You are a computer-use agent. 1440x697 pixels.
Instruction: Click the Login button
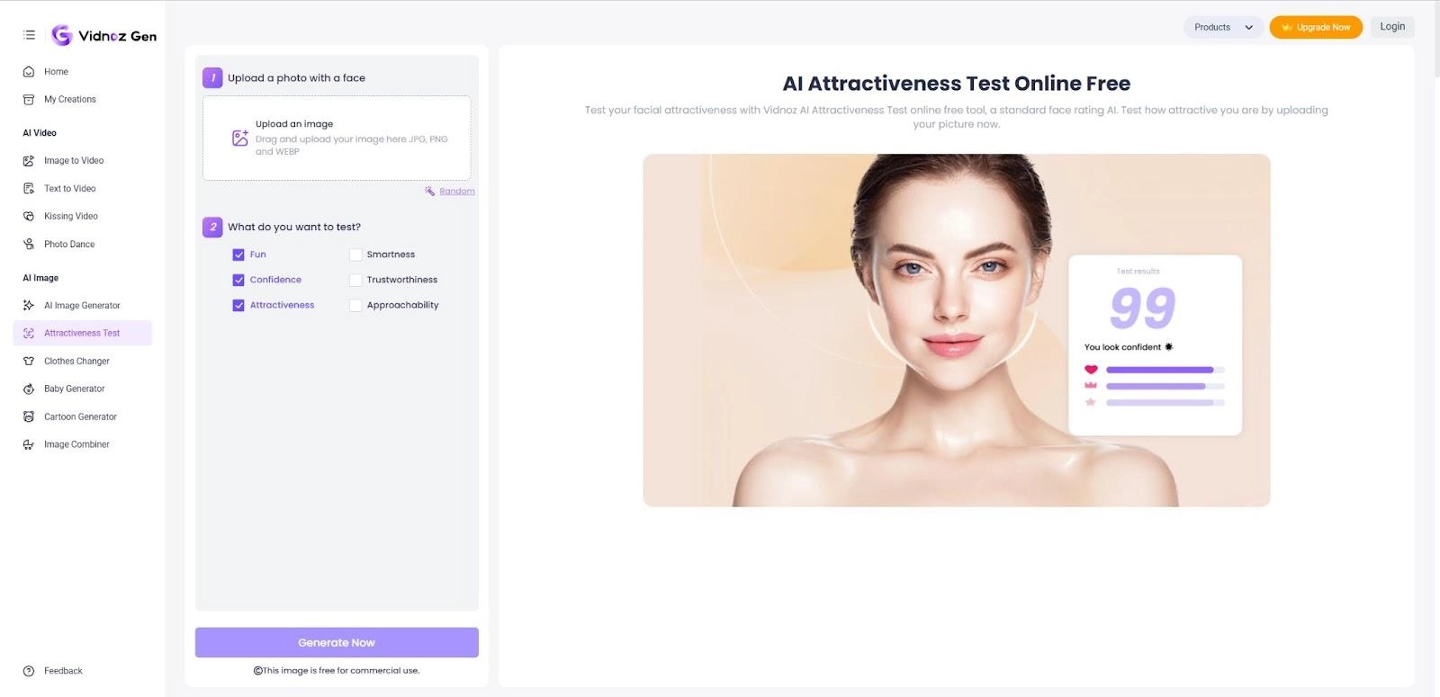click(x=1392, y=27)
